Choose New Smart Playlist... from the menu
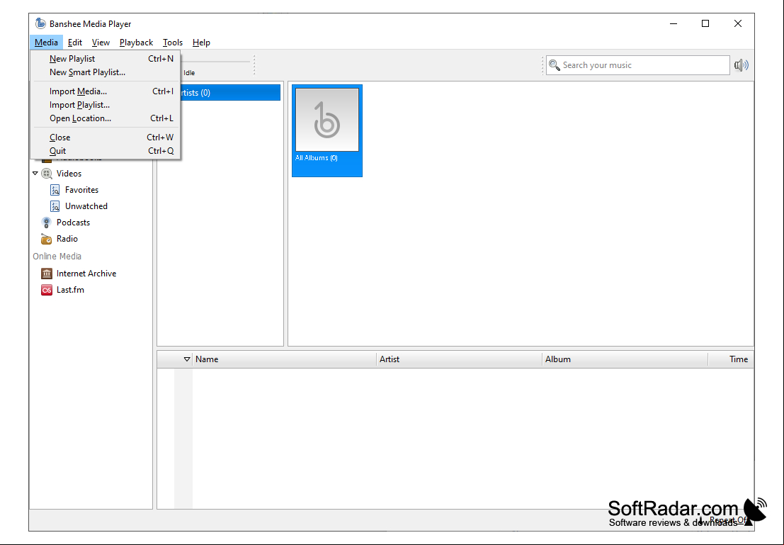 [x=106, y=72]
